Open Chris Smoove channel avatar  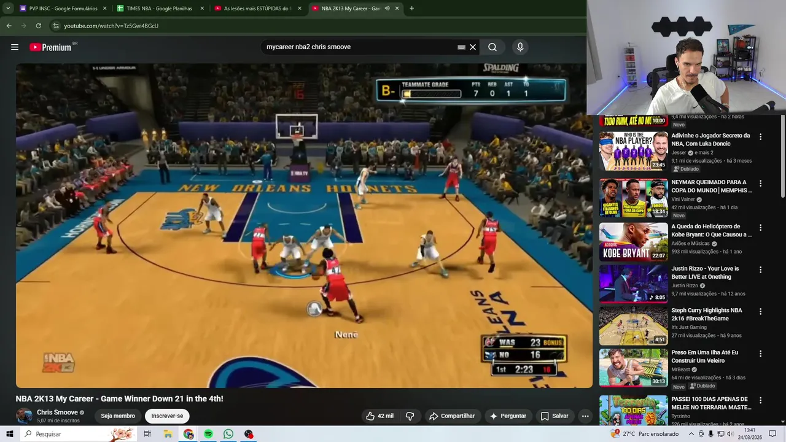[24, 416]
